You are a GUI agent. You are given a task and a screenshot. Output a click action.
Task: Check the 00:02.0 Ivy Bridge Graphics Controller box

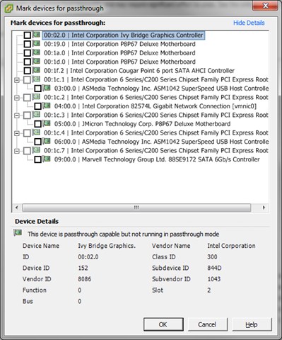click(x=28, y=35)
